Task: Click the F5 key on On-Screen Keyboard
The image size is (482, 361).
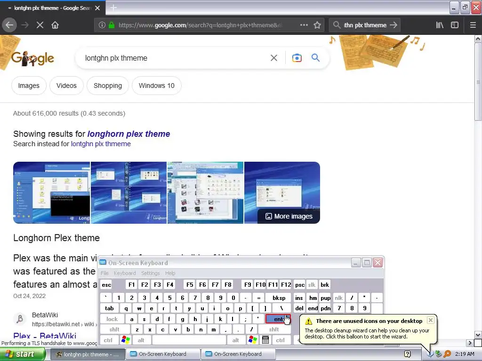Action: (190, 284)
